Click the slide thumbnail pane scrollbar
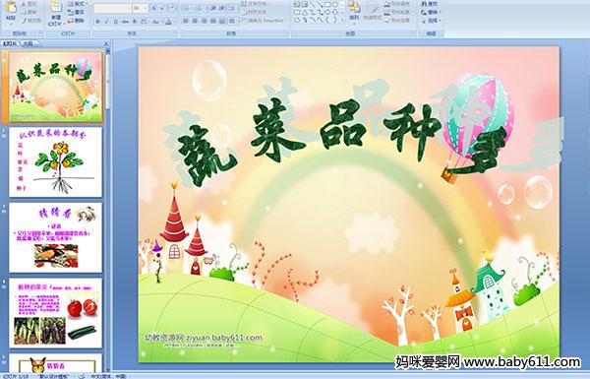590x379 pixels. tap(107, 211)
